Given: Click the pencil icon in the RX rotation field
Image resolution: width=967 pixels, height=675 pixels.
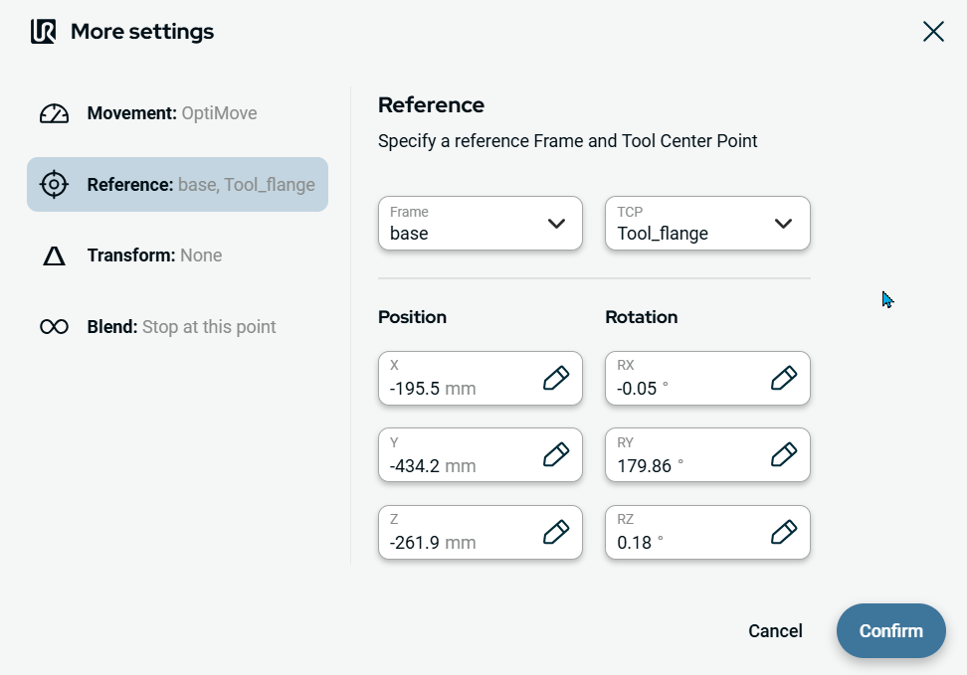Looking at the screenshot, I should click(x=784, y=378).
